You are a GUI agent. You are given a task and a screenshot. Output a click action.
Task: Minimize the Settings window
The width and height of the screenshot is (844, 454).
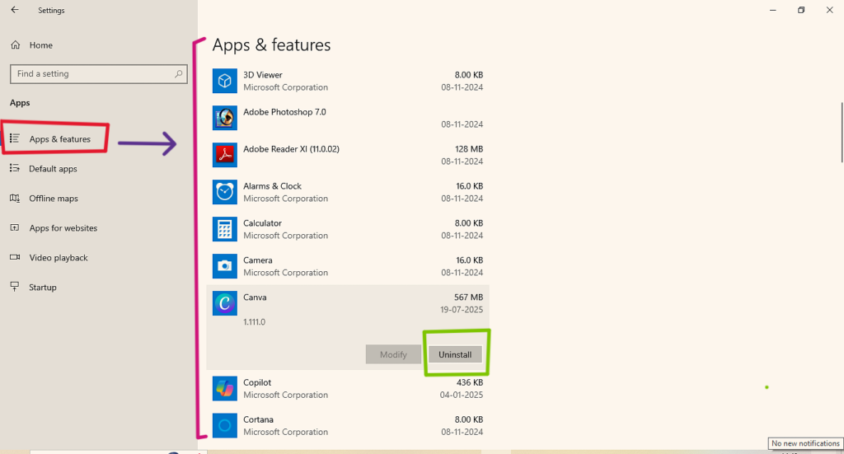coord(773,10)
